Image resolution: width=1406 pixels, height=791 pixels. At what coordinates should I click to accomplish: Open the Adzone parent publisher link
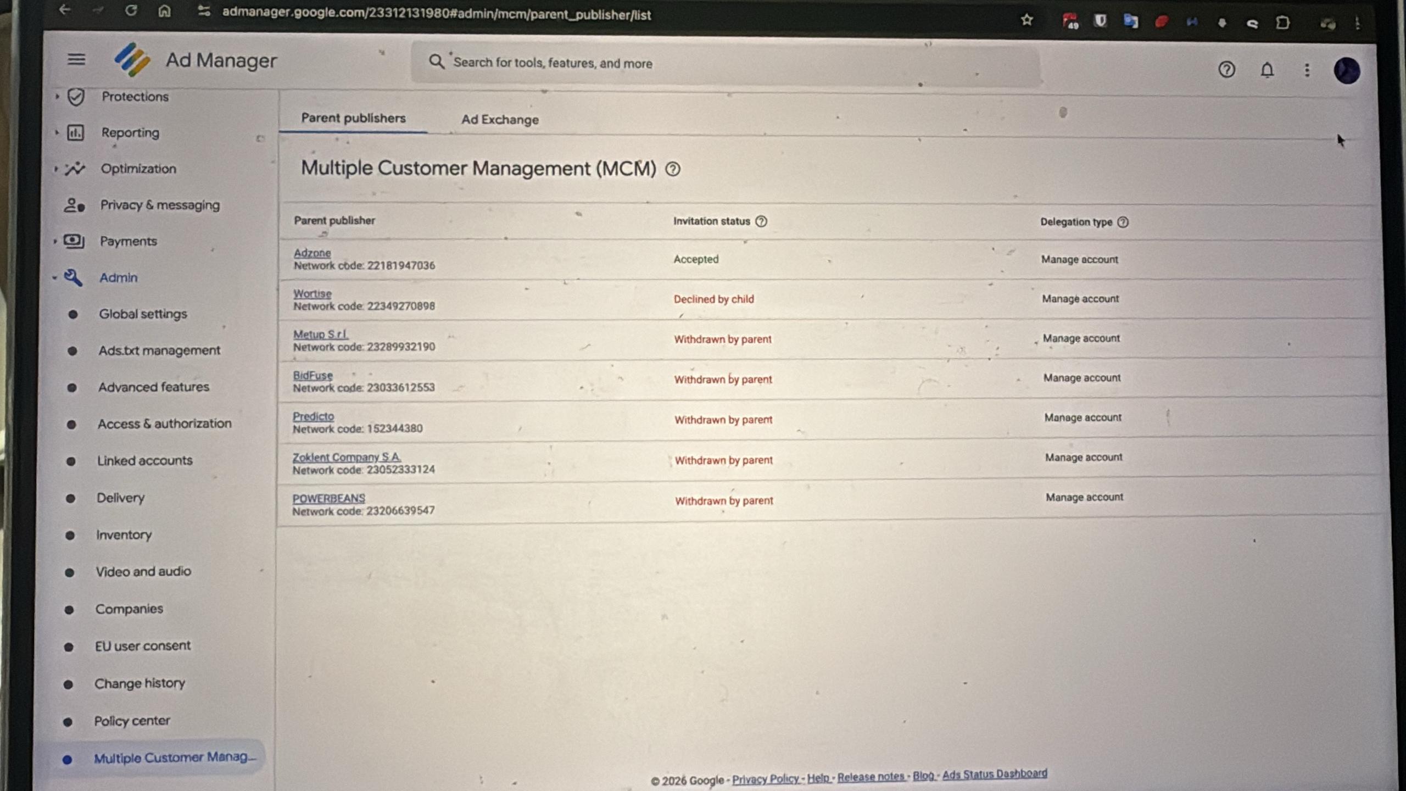(312, 253)
